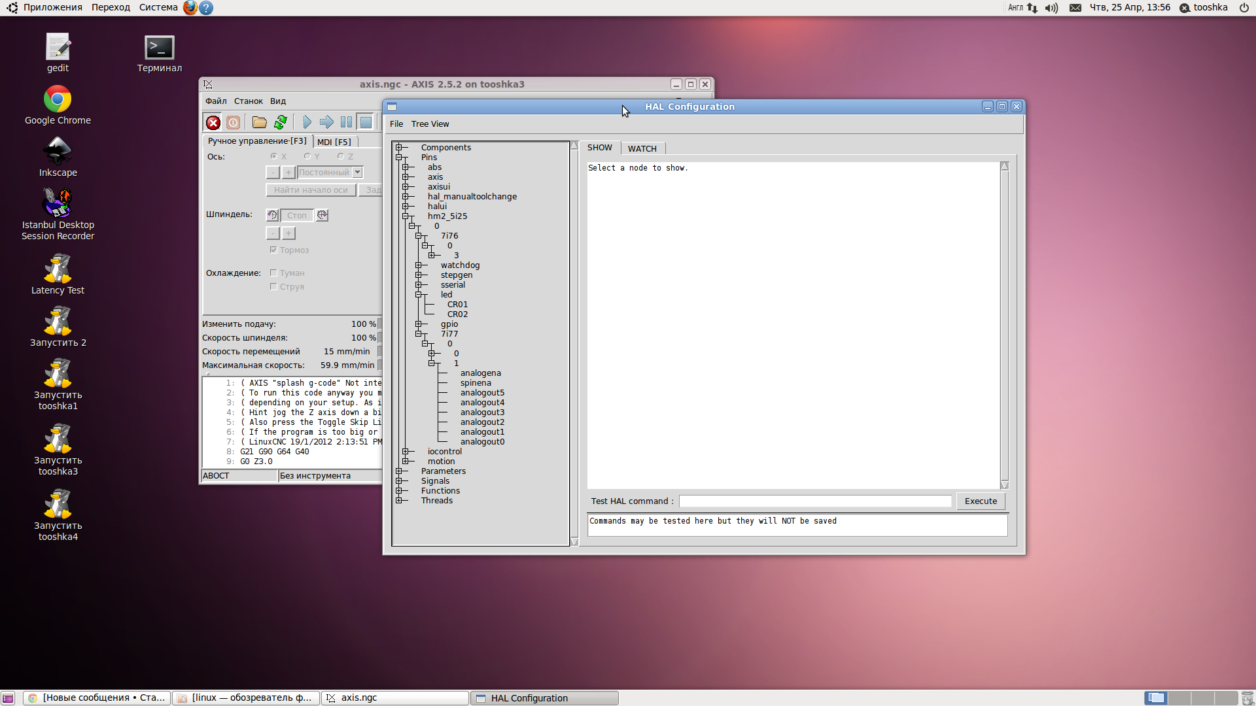
Task: Click the green reload file icon
Action: 281,122
